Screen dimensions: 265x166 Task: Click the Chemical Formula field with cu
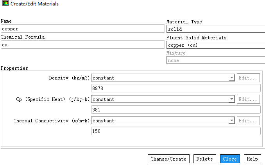click(82, 45)
